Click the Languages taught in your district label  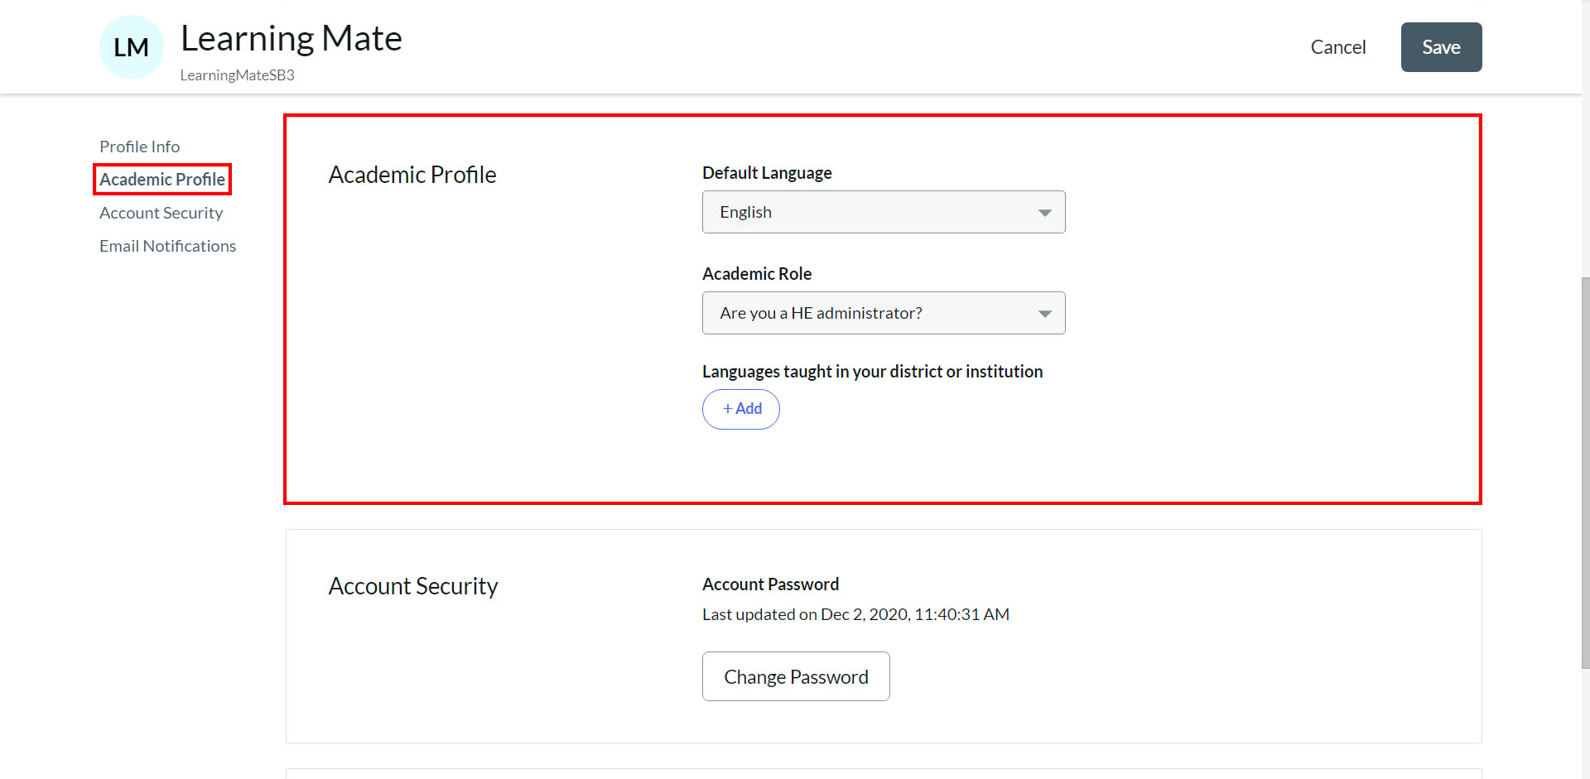pos(872,372)
